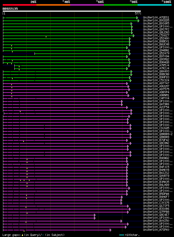Viewport: 174px width, 237px height.
Task: Select the BB922135 query name text
Action: pyautogui.click(x=10, y=9)
